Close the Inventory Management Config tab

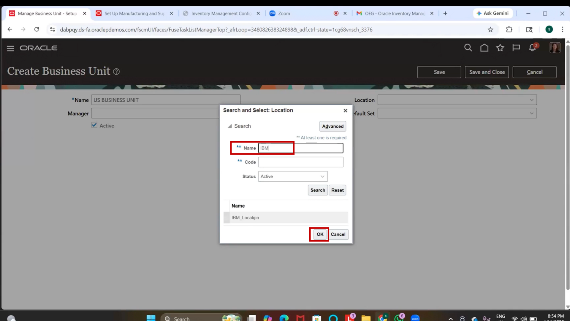tap(258, 13)
